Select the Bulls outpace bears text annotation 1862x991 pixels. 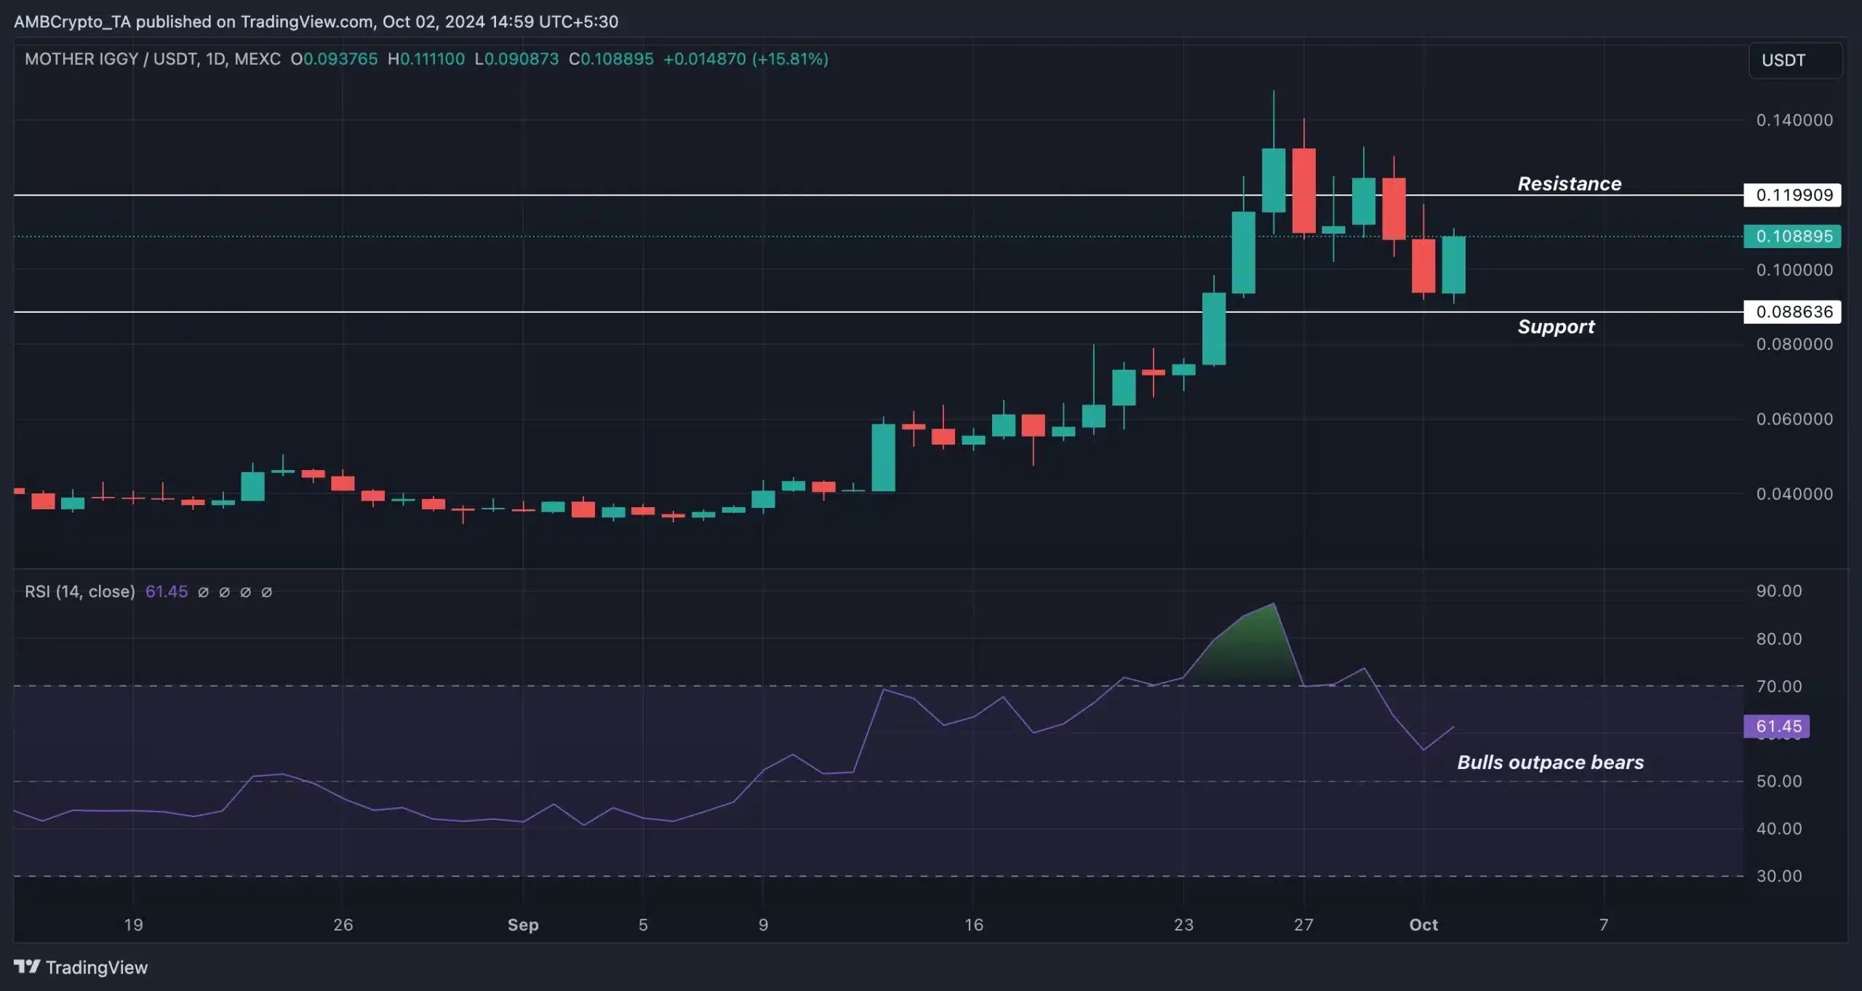pos(1551,763)
